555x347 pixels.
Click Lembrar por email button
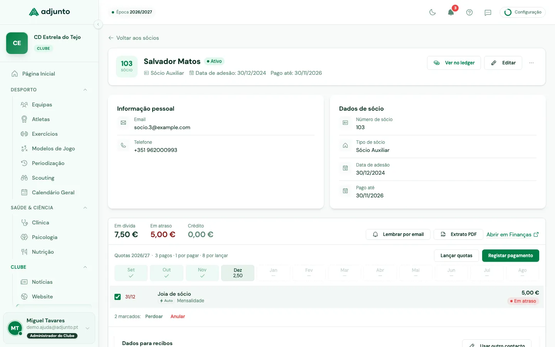click(398, 234)
